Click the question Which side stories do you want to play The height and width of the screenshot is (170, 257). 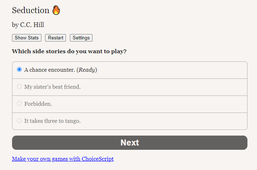(69, 51)
